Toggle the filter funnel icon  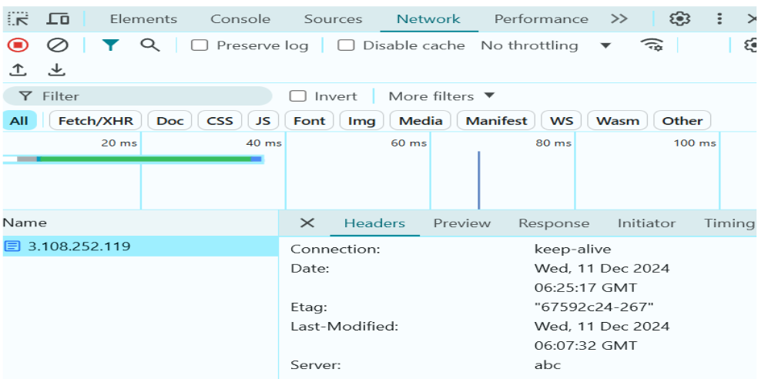[111, 45]
